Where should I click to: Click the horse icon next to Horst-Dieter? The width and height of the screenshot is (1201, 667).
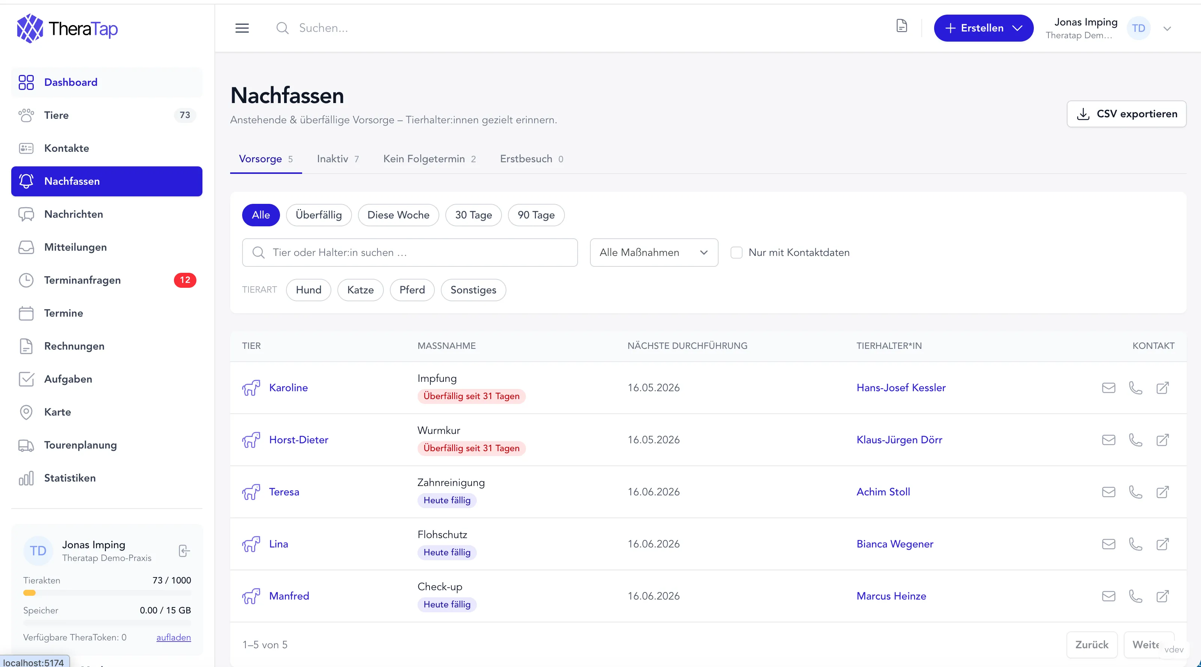tap(251, 440)
